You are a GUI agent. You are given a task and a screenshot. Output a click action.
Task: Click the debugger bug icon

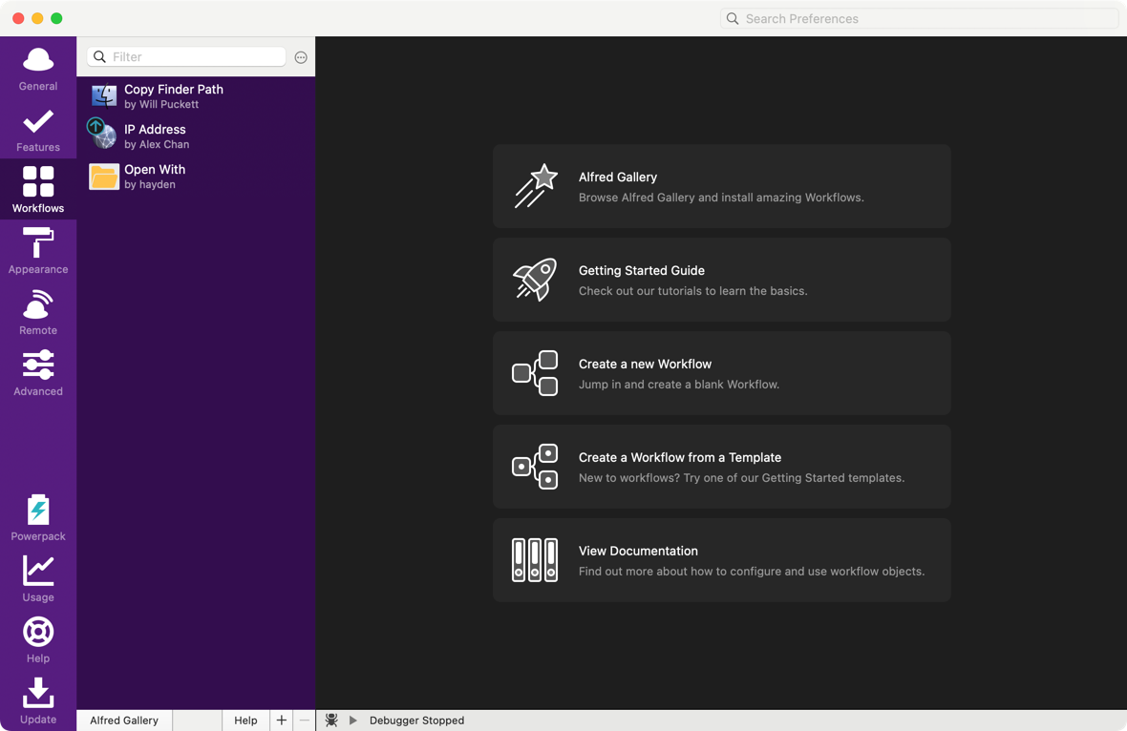[x=331, y=721]
